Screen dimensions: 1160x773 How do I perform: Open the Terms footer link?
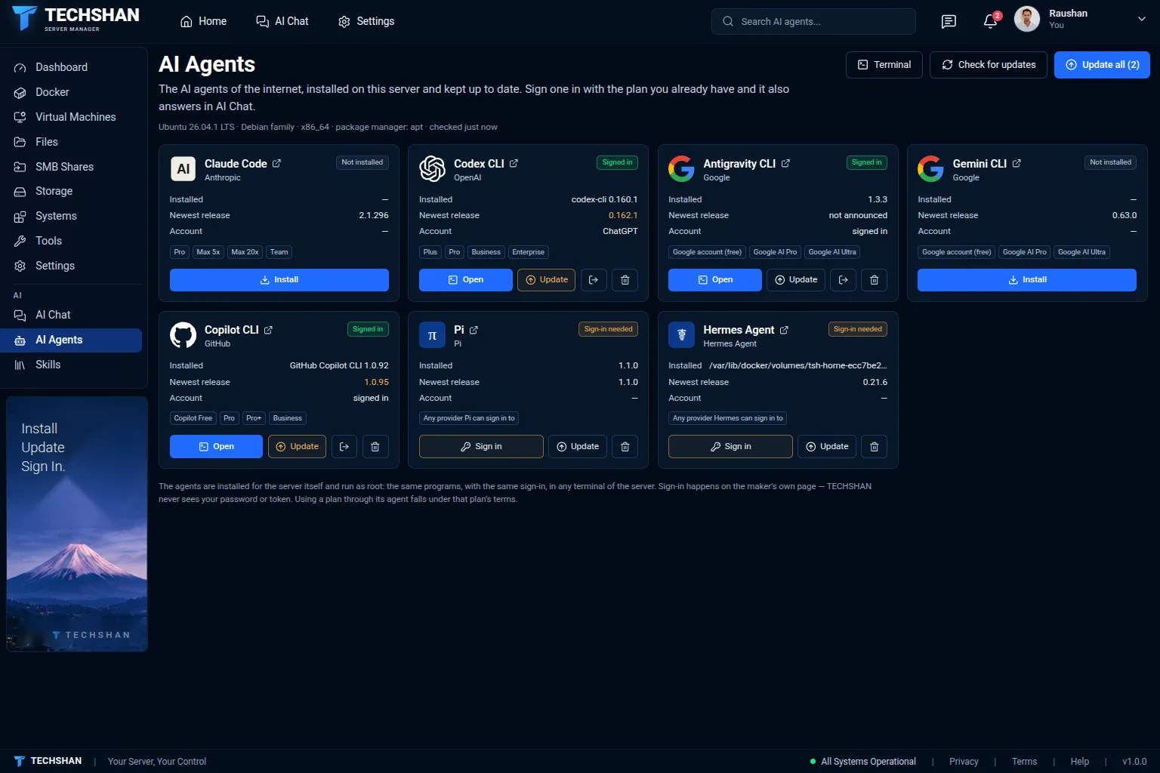click(x=1024, y=762)
